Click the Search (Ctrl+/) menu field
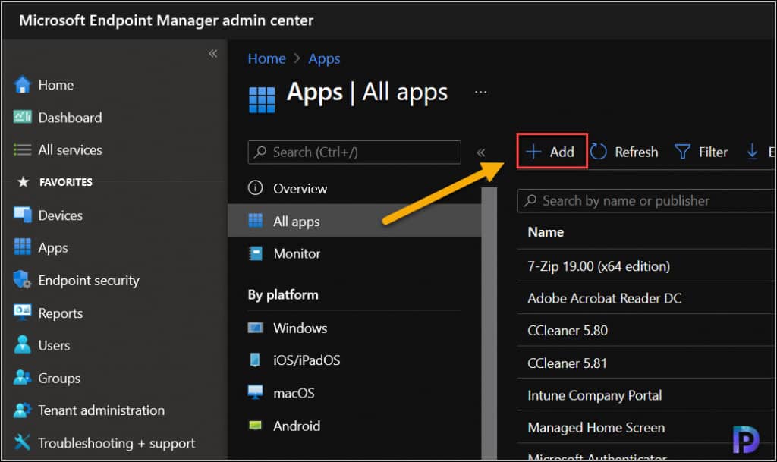Viewport: 777px width, 462px height. click(354, 152)
